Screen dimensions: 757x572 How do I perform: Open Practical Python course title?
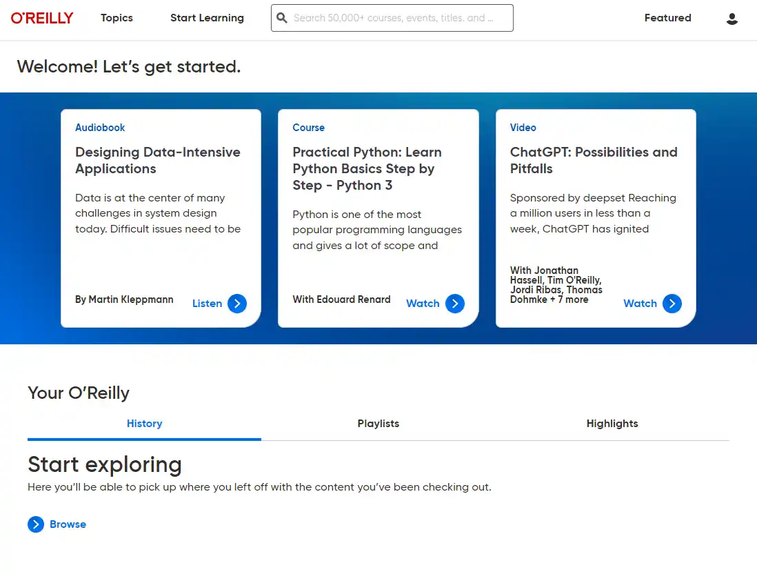tap(367, 169)
